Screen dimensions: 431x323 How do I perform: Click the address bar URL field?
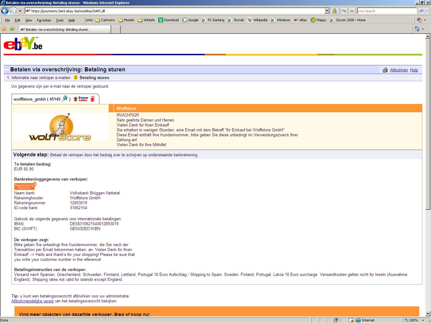point(175,11)
